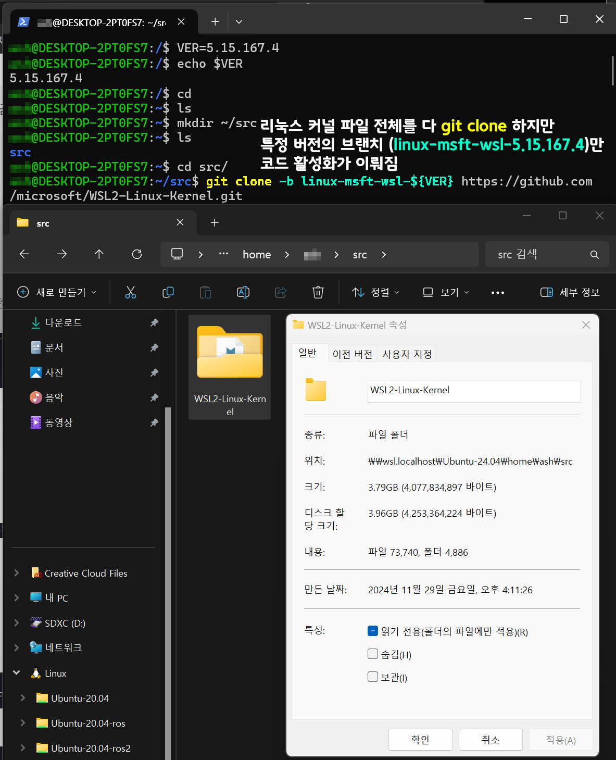Screen dimensions: 616x760
Task: Select the ~/src terminal tab
Action: tap(104, 22)
